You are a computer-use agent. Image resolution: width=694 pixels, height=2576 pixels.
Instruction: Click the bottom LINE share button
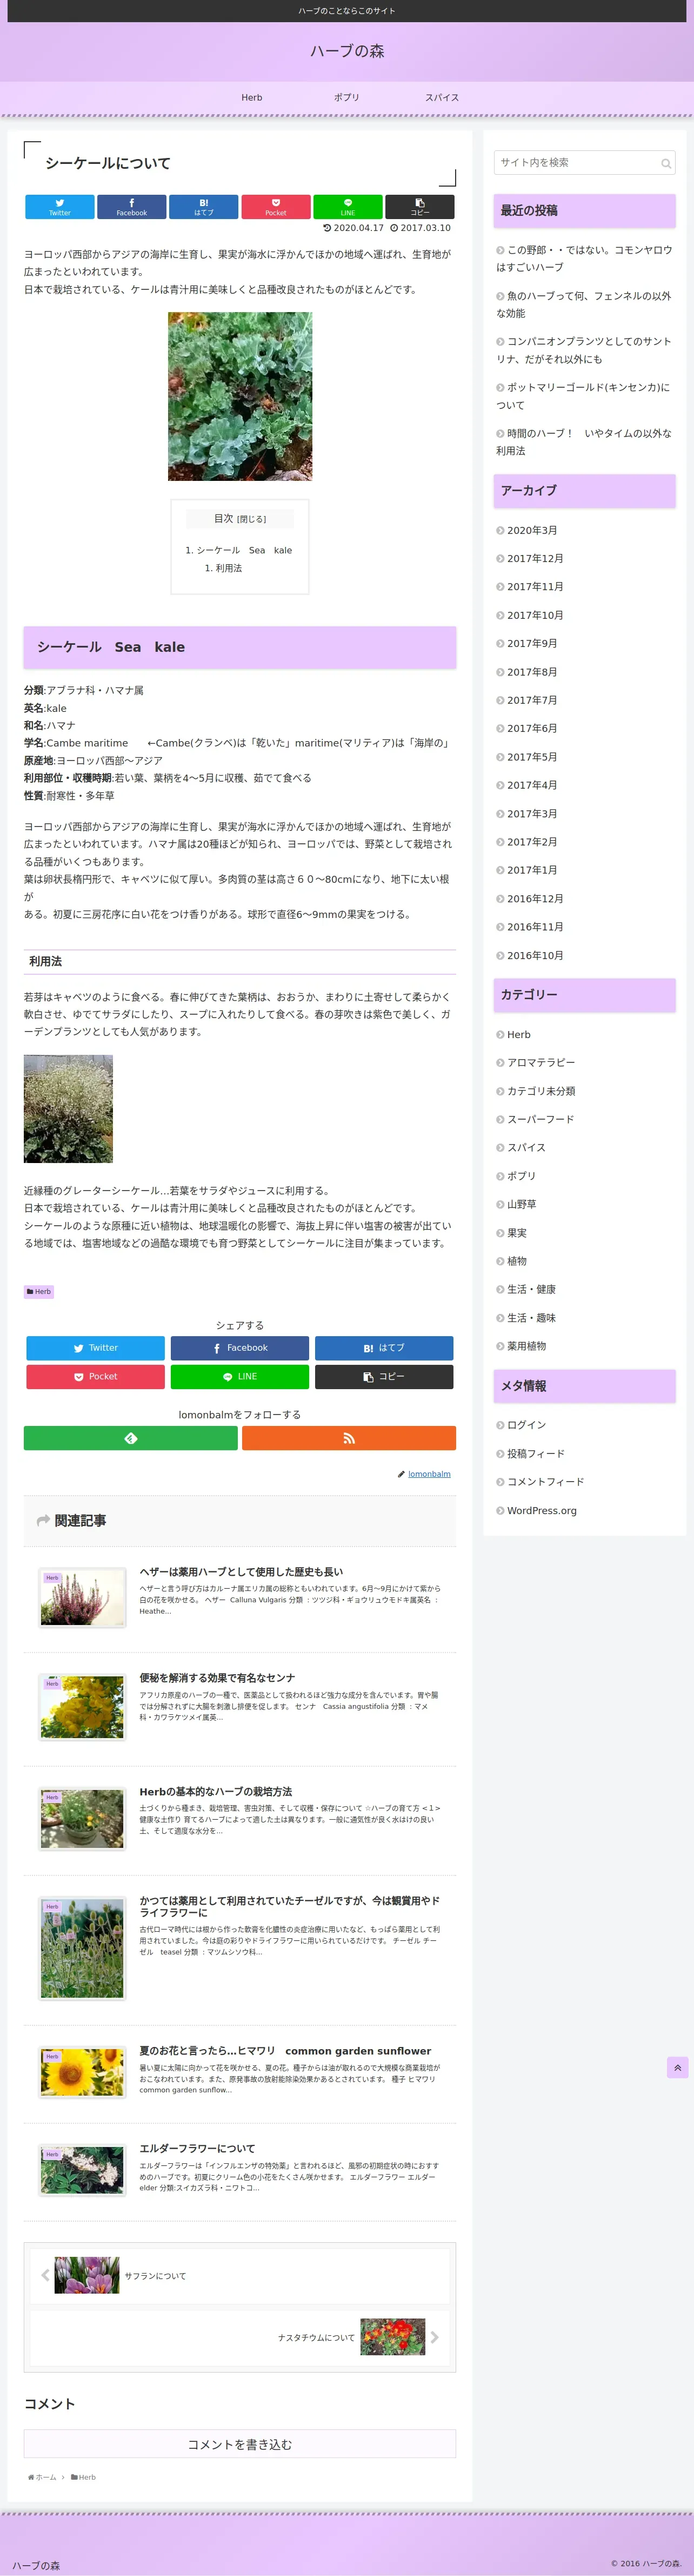(x=239, y=1377)
